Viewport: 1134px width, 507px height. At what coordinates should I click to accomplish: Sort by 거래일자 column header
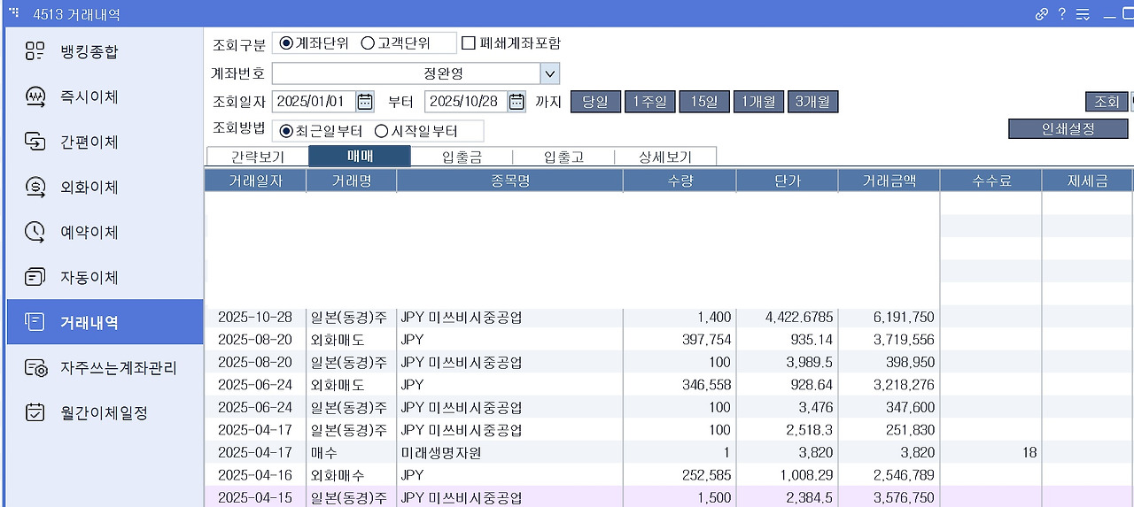click(255, 181)
